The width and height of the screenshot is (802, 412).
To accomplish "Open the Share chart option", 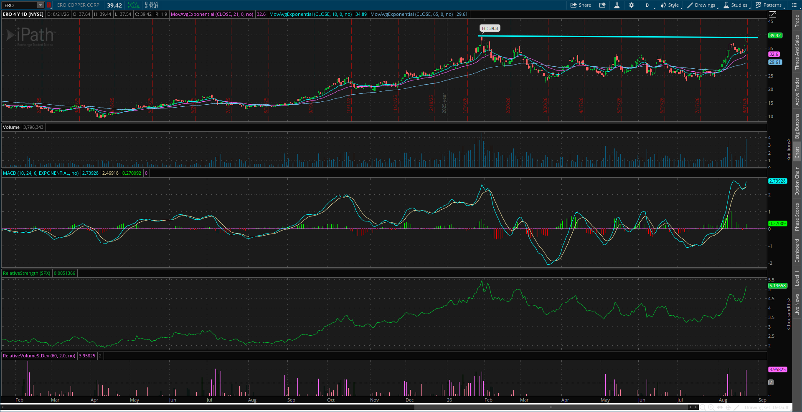I will pyautogui.click(x=581, y=5).
